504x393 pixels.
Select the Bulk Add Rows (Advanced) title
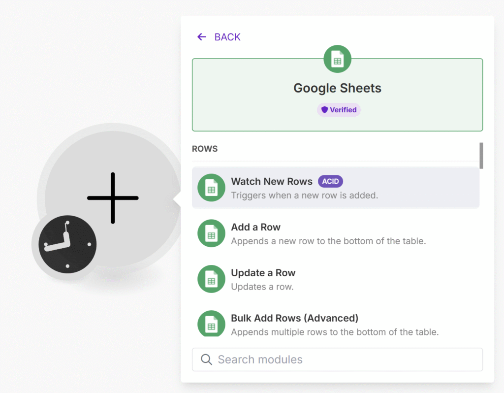coord(294,318)
